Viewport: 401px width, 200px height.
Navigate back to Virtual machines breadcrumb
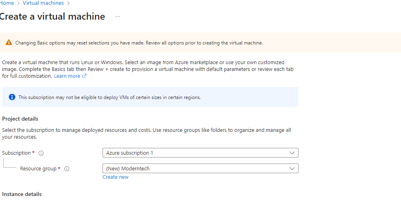click(x=43, y=3)
